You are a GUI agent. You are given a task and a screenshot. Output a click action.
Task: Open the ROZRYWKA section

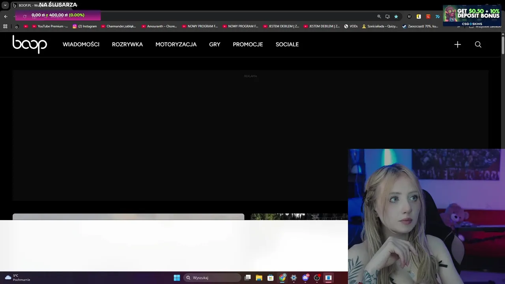(x=127, y=45)
